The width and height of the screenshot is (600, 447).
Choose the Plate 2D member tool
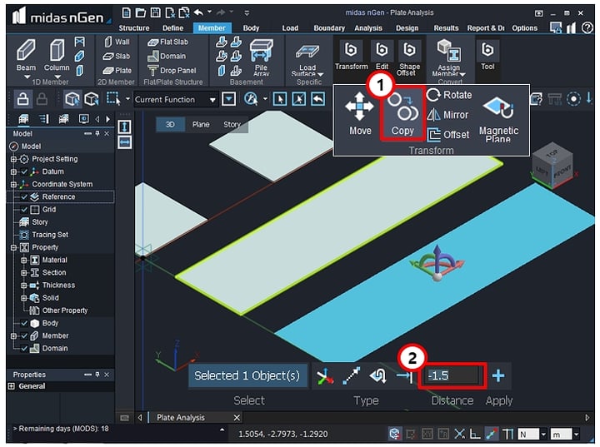point(117,71)
